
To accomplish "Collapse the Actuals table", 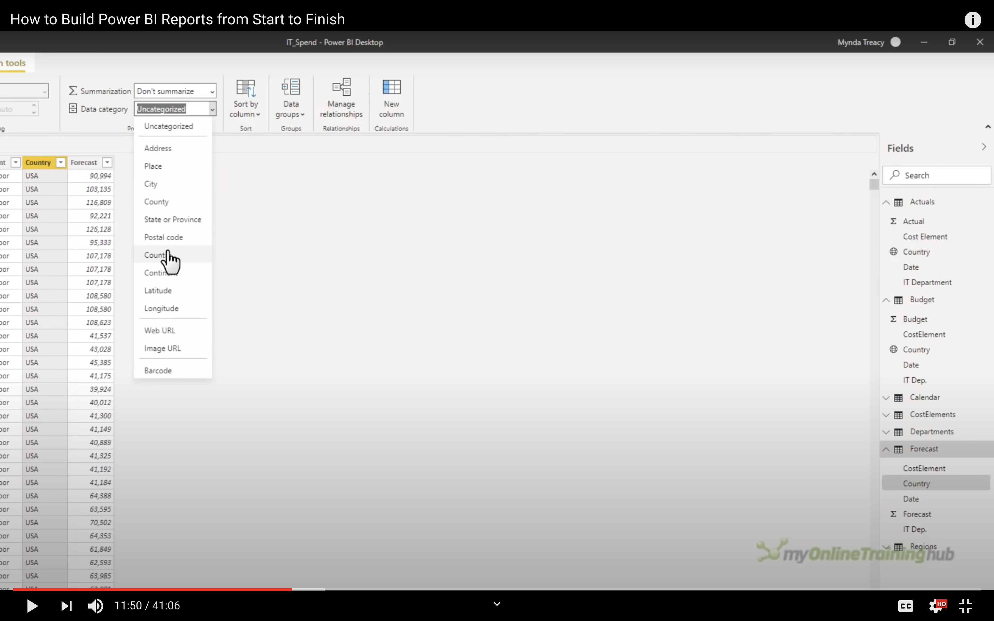I will pos(886,202).
